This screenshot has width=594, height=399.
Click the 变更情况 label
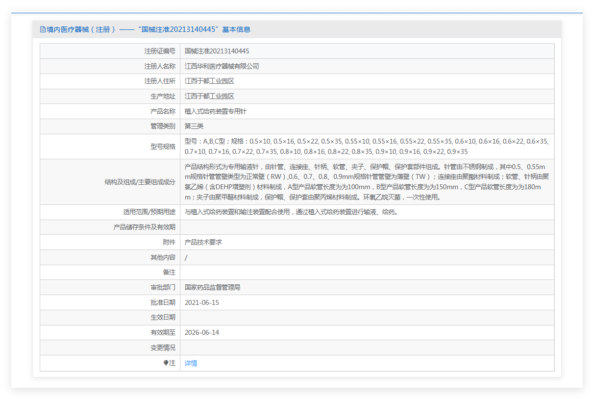tap(163, 348)
